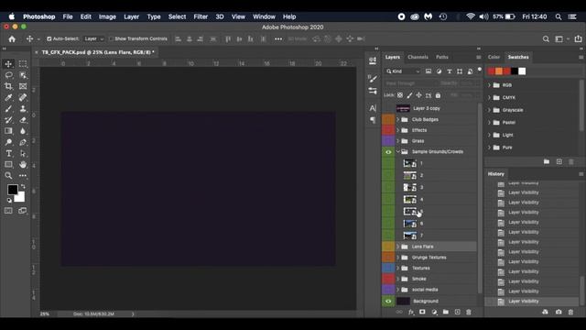Screen dimensions: 586x330
Task: Show the Club Badges group visibility
Action: (388, 119)
